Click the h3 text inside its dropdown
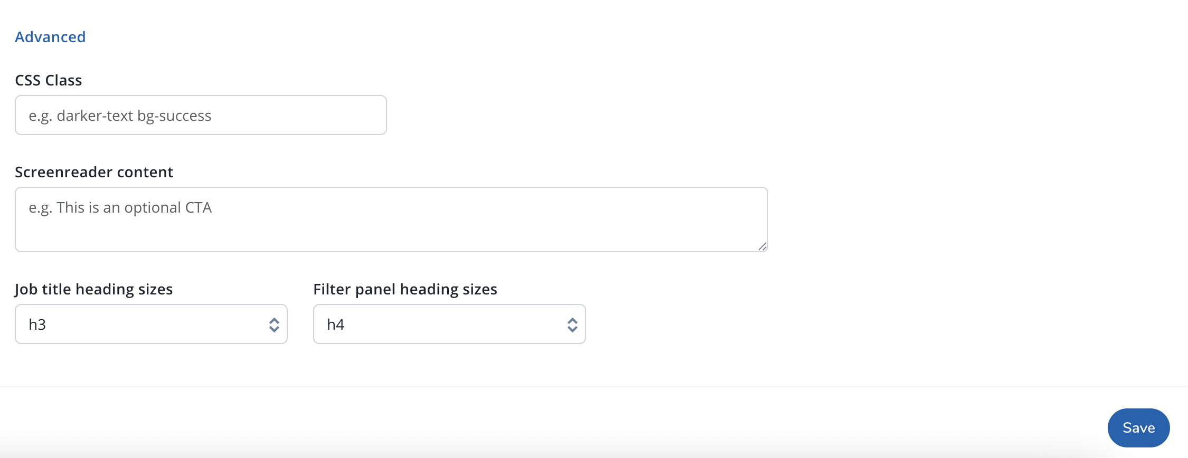 point(37,324)
